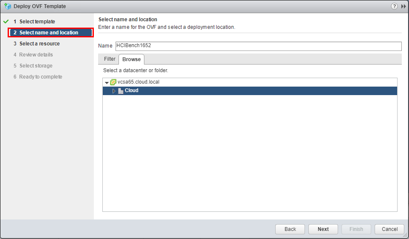Cancel the OVF deployment wizard
The image size is (409, 239).
pos(389,229)
